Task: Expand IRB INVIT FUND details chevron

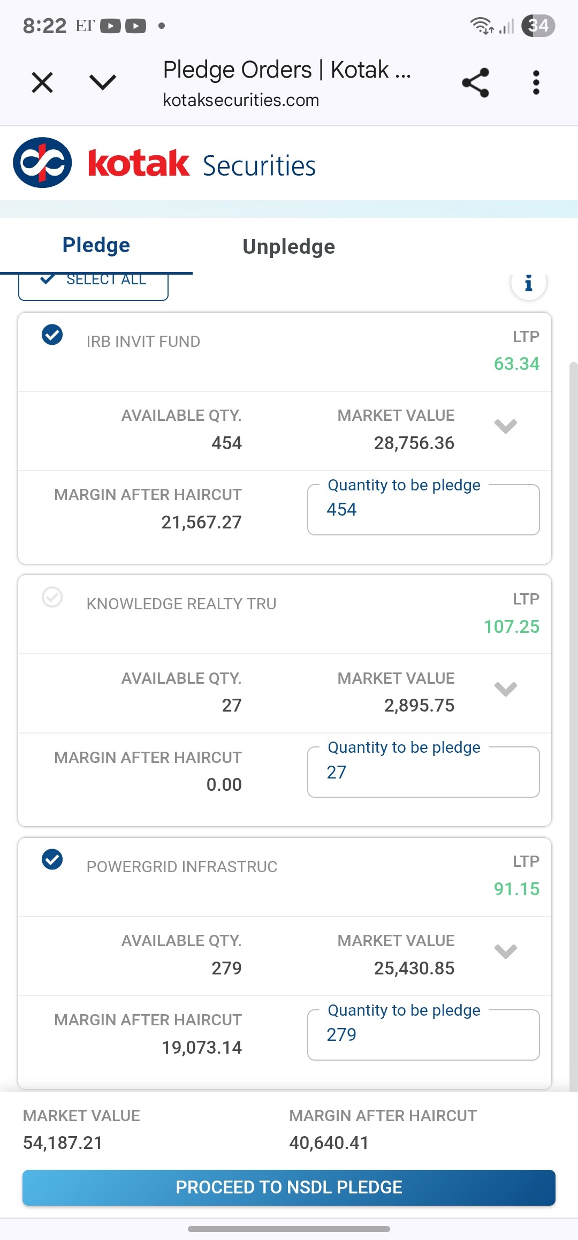Action: click(x=505, y=426)
